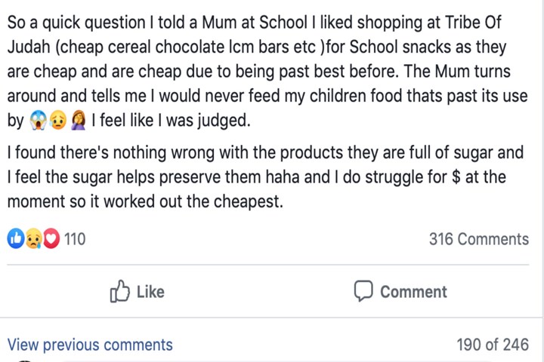544x362 pixels.
Task: Click the red heart reaction icon
Action: (x=51, y=239)
